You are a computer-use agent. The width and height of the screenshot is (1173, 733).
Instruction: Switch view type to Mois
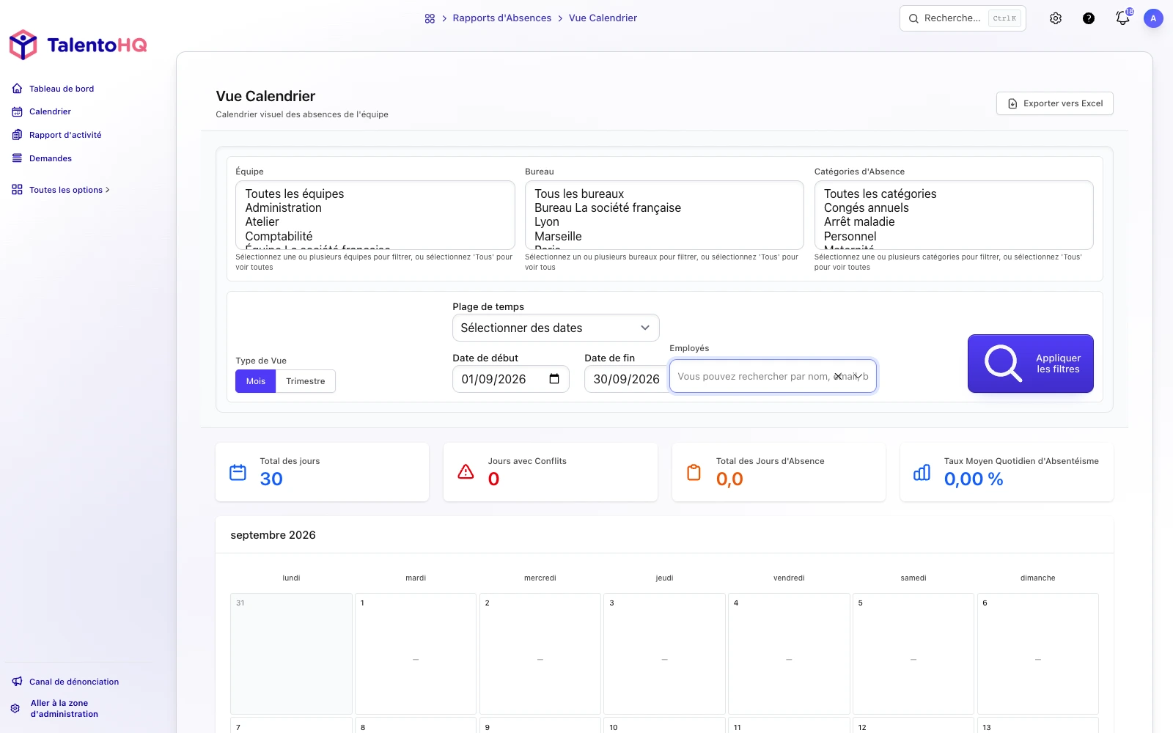[x=256, y=381]
